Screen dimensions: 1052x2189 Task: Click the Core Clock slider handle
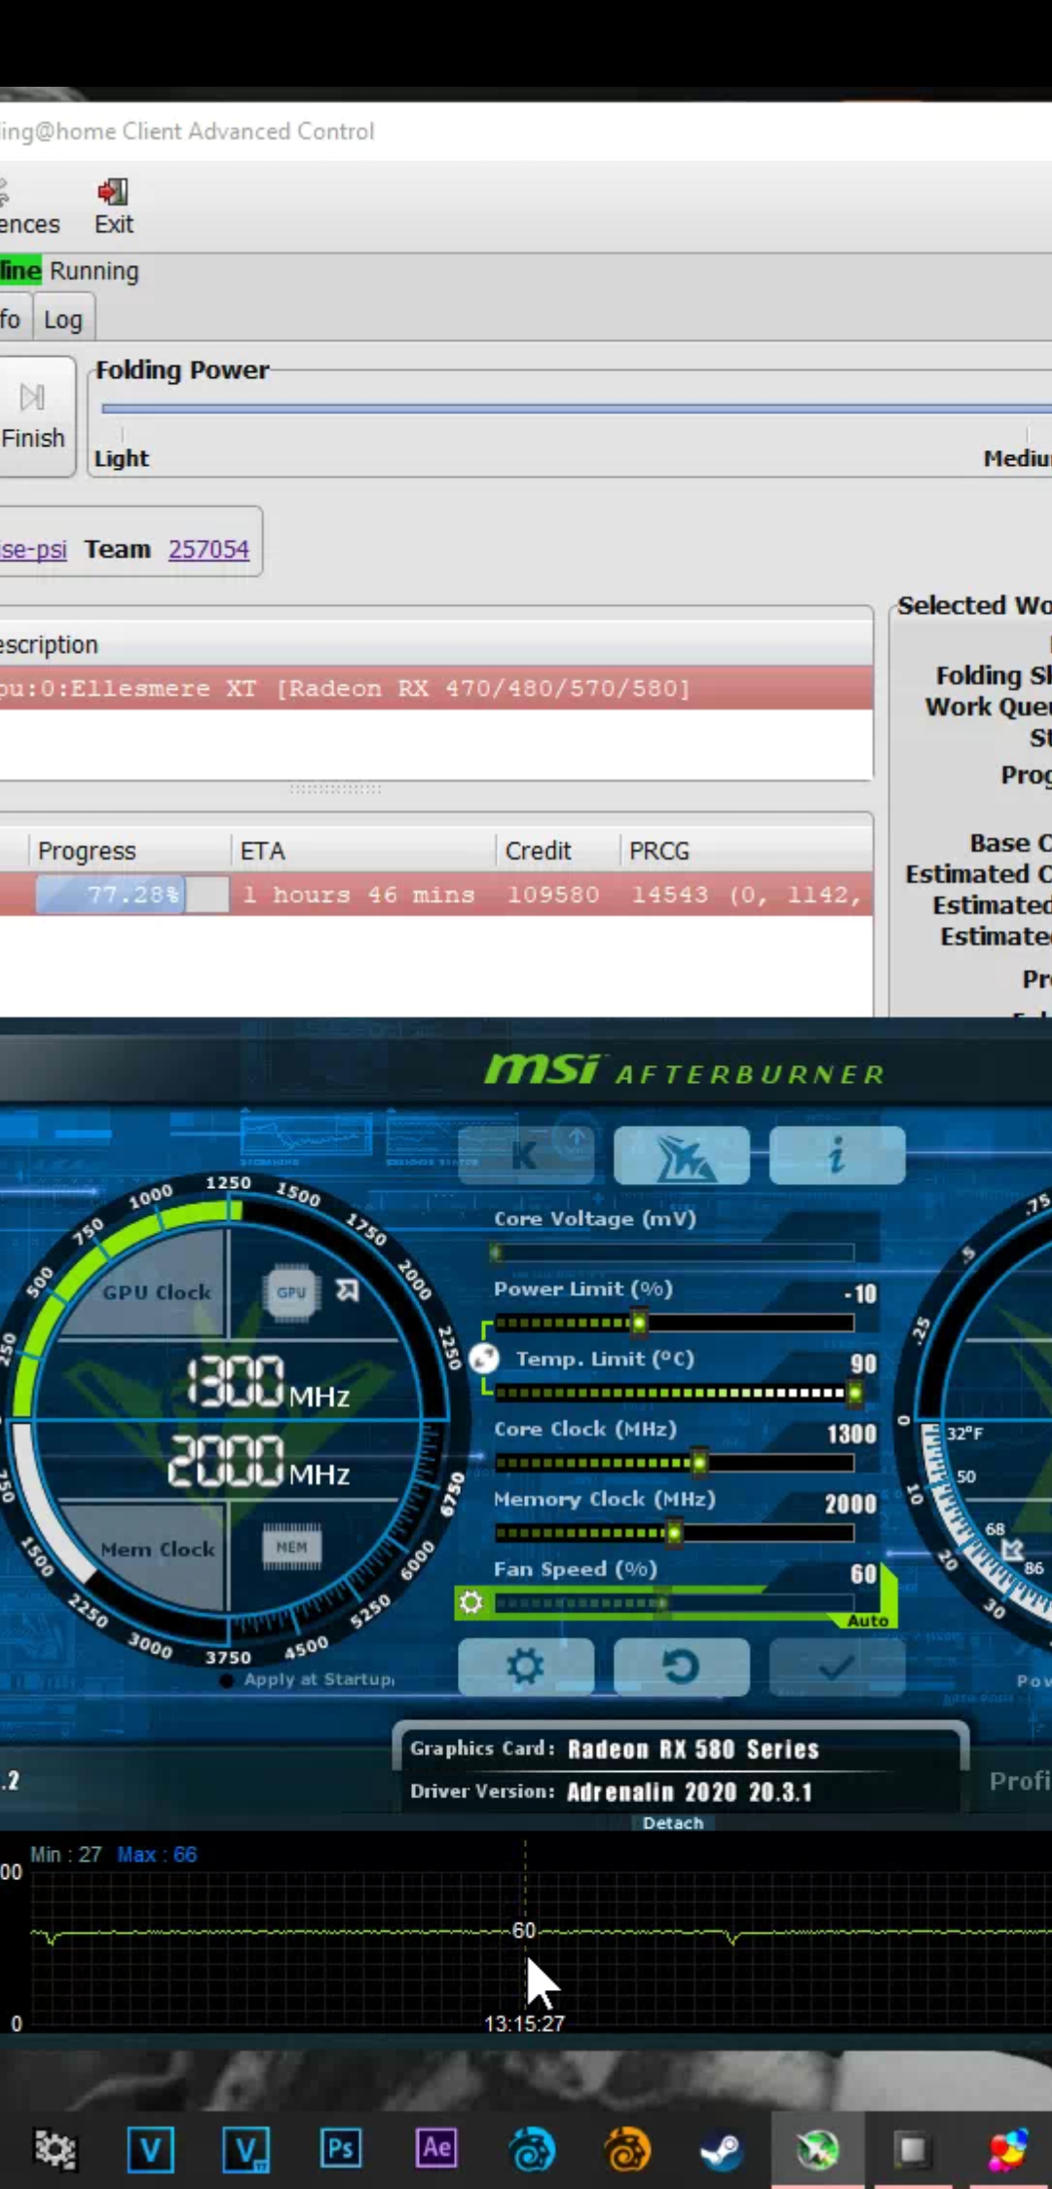click(x=699, y=1463)
